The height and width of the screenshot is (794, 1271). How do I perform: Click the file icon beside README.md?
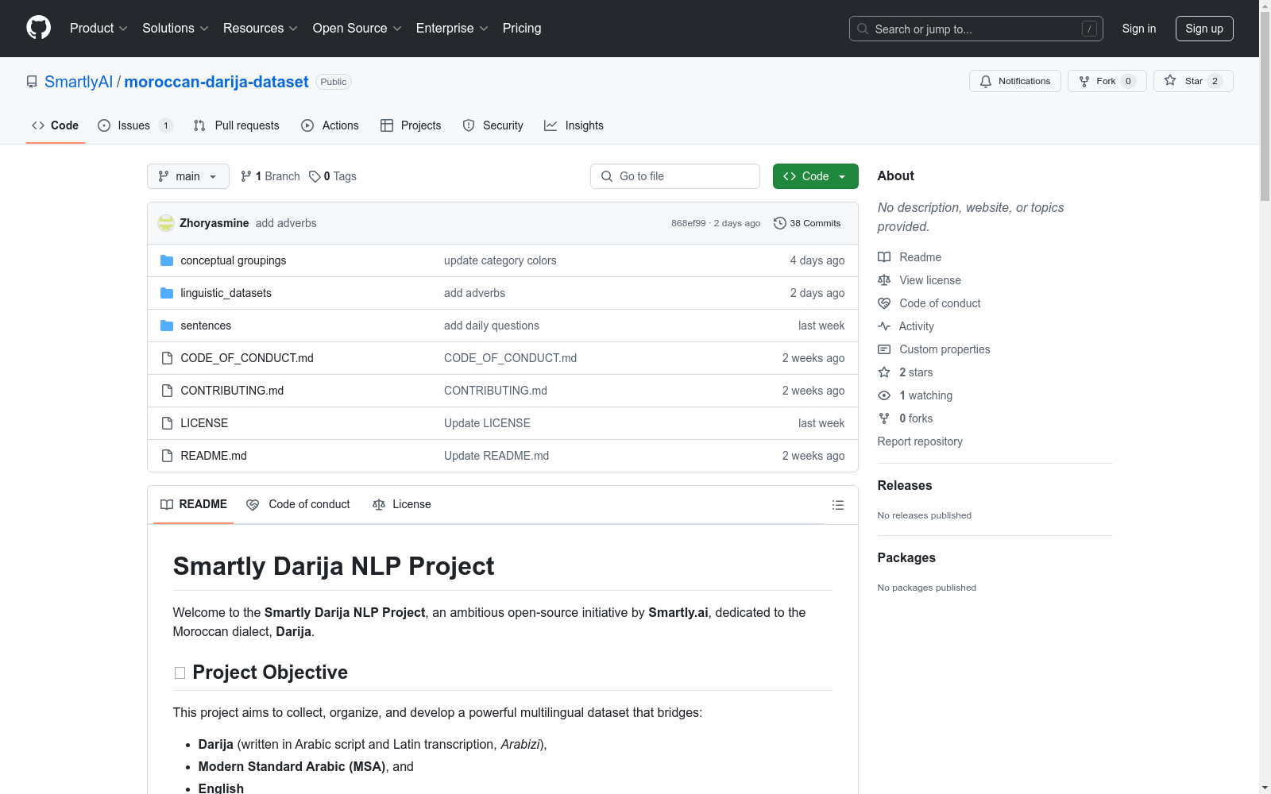point(167,456)
